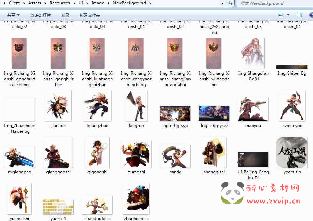313x221 pixels.
Task: Open the 共享 dropdown menu
Action: coord(13,15)
